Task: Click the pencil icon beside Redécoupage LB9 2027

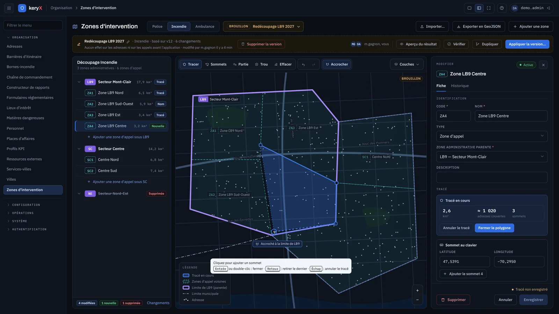Action: pos(128,42)
